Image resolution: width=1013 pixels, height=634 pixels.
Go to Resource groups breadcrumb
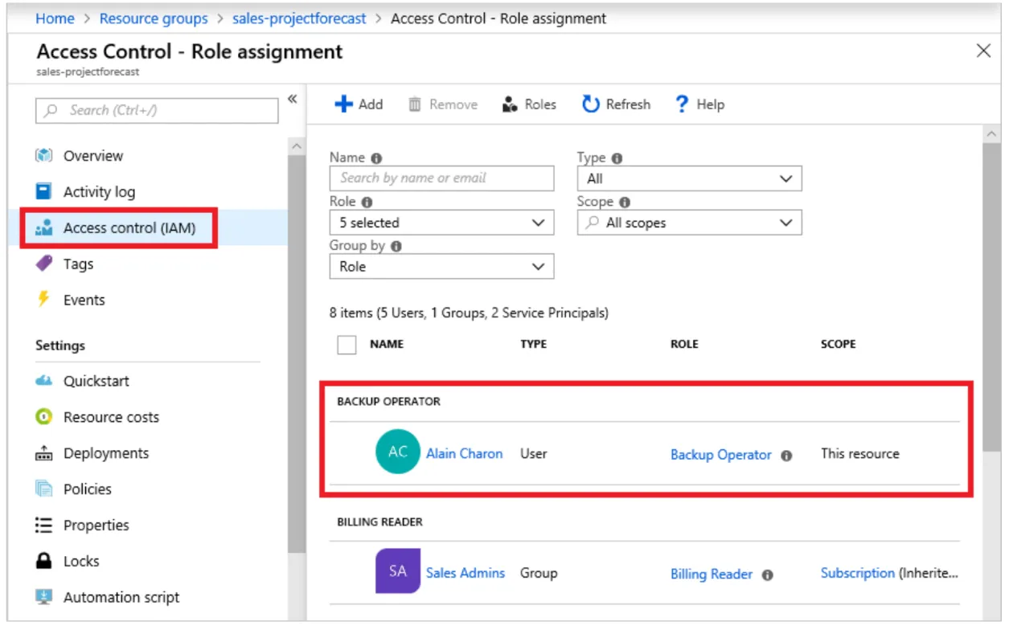coord(154,18)
